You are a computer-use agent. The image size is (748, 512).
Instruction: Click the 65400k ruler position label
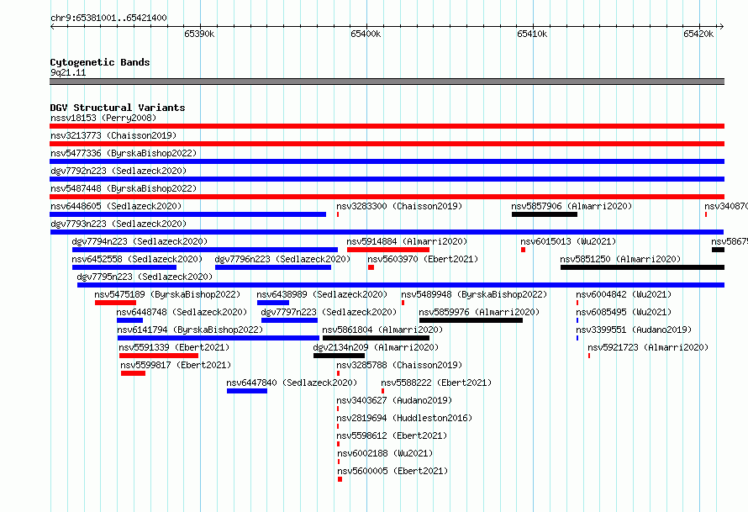click(366, 34)
